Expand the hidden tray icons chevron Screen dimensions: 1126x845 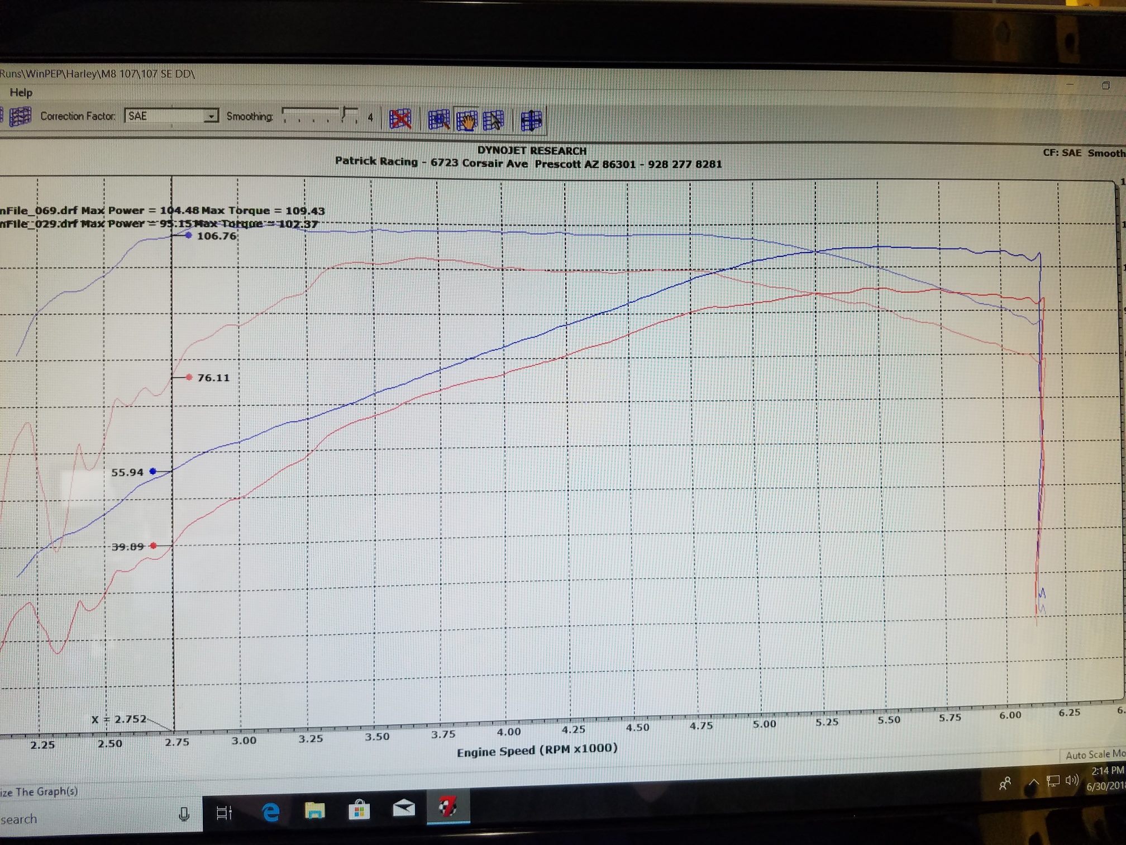(x=1034, y=782)
